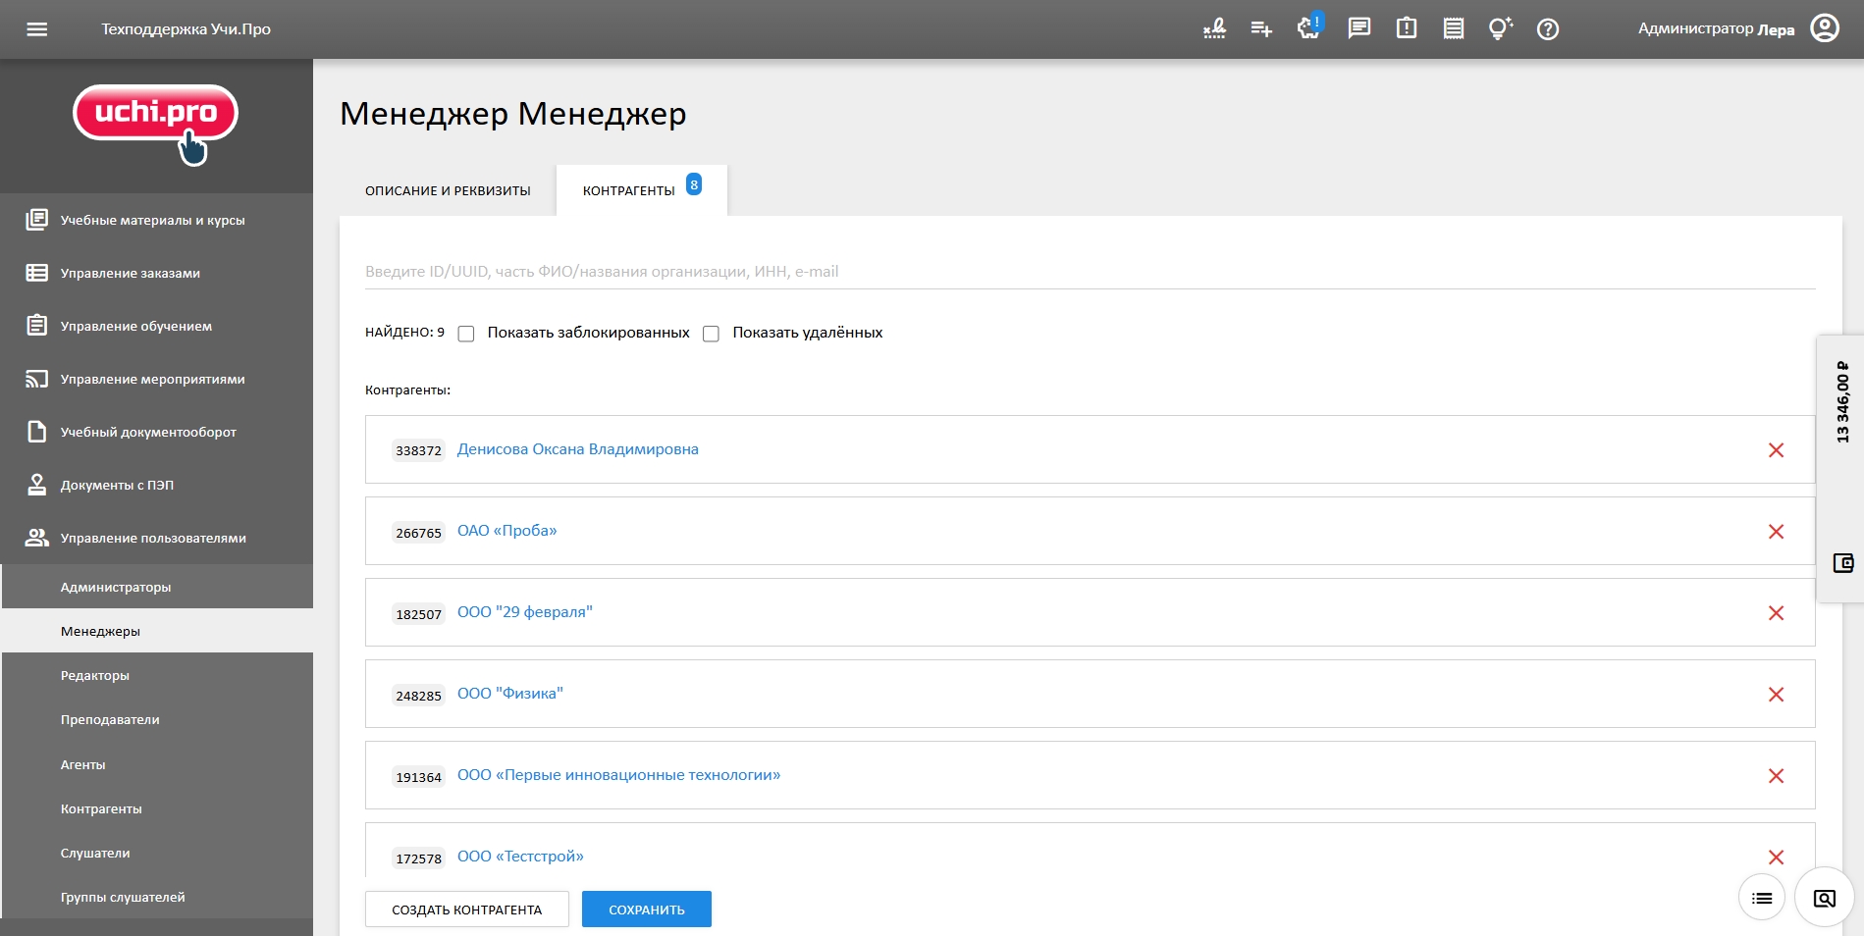Open the search icon at bottom right

pos(1824,897)
